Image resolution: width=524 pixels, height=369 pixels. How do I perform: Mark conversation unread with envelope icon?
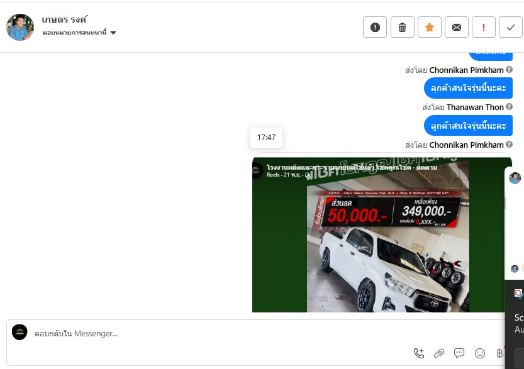[x=457, y=27]
